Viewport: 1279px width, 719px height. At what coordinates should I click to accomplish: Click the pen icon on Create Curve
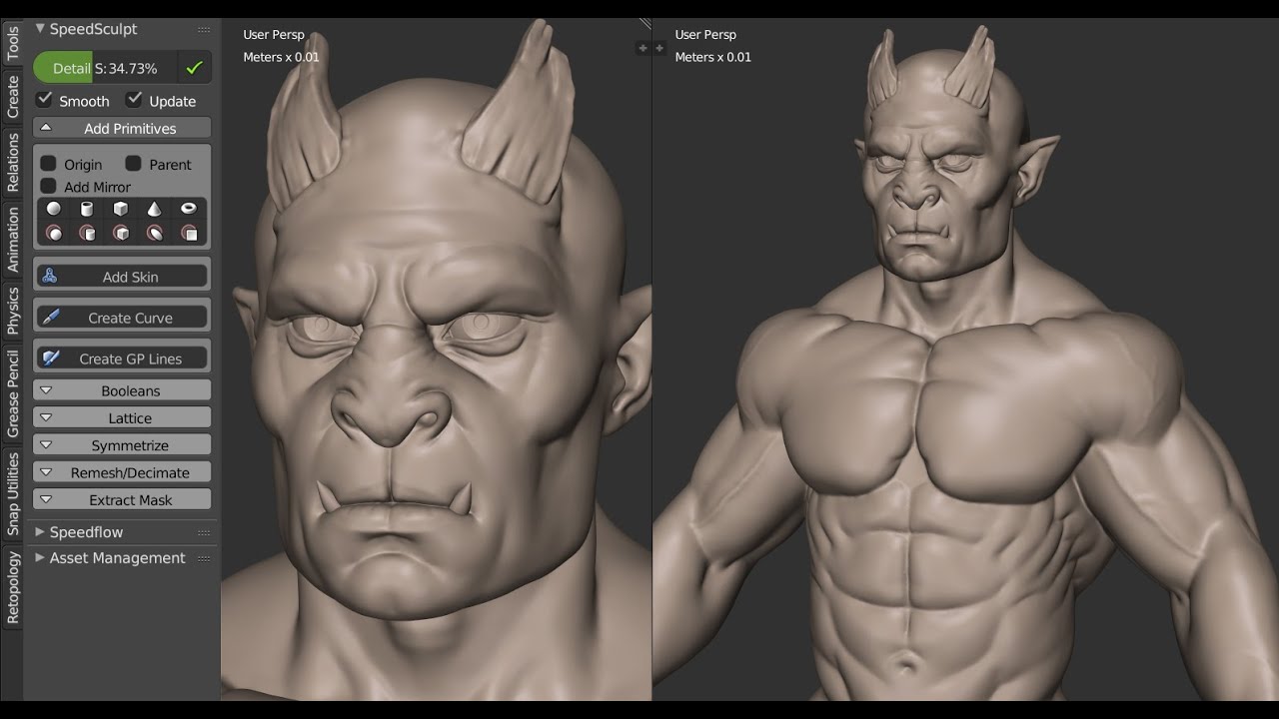point(50,318)
